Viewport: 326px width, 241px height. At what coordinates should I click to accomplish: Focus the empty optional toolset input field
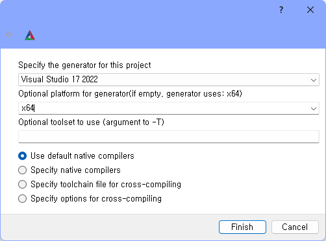(x=169, y=137)
